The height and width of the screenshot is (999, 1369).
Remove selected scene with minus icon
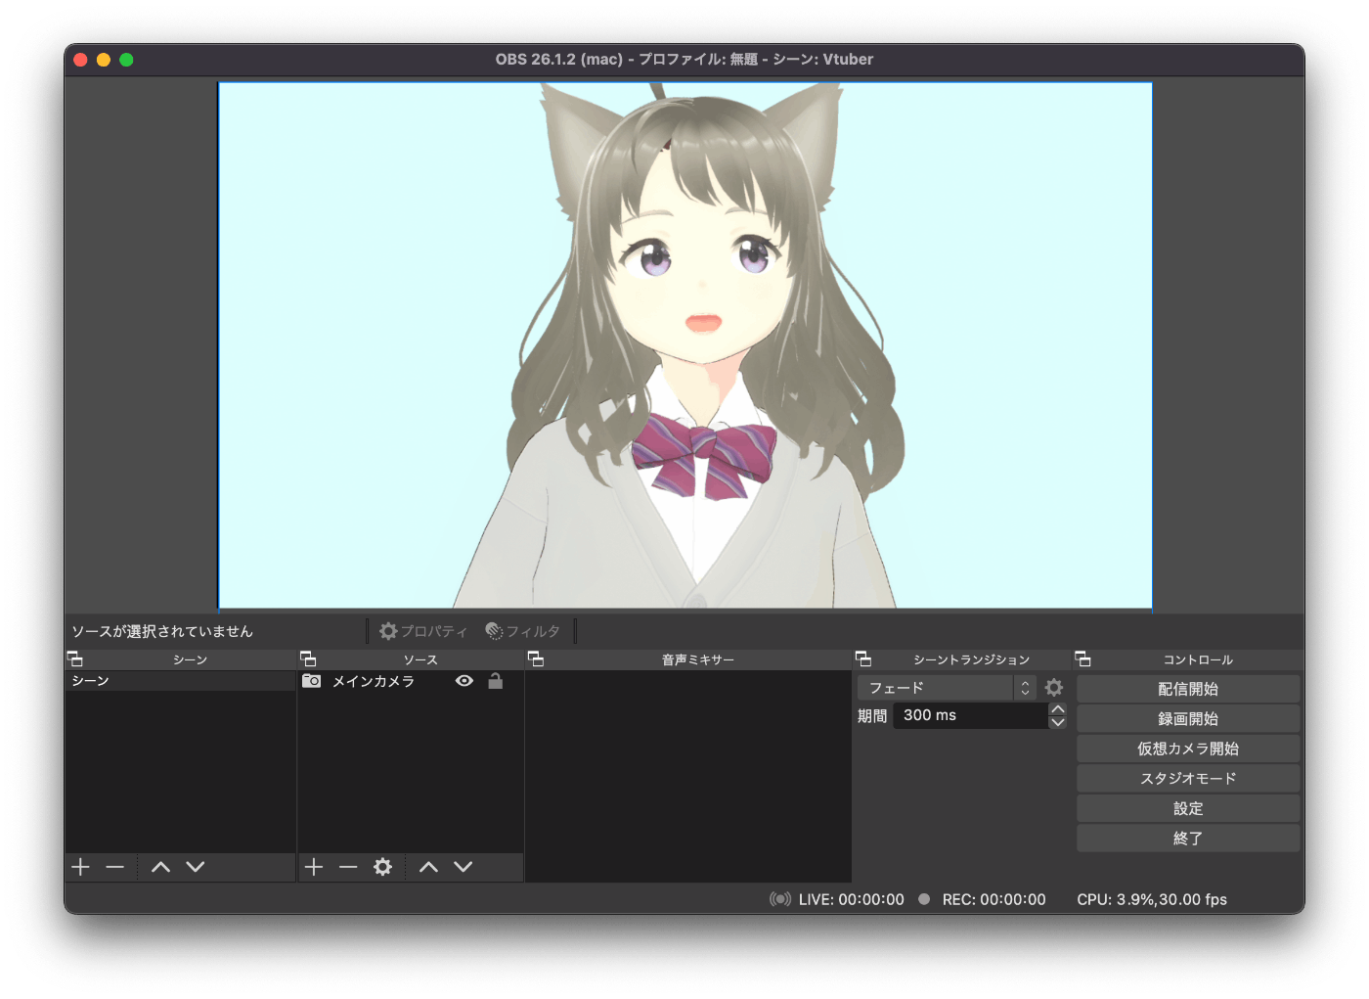pos(115,867)
